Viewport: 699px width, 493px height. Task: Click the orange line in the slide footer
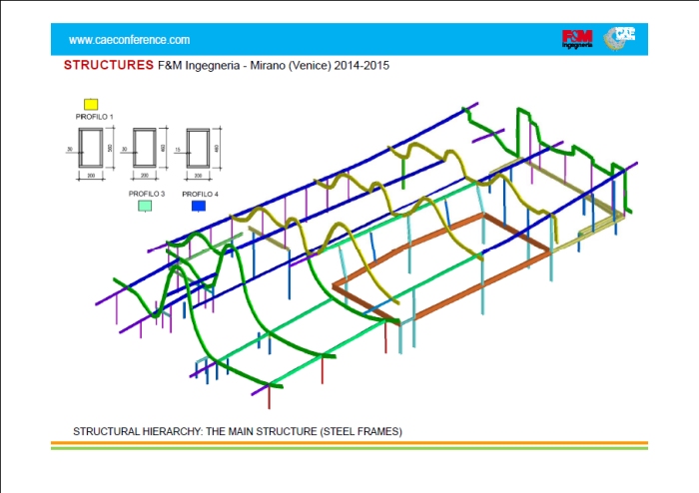point(349,443)
